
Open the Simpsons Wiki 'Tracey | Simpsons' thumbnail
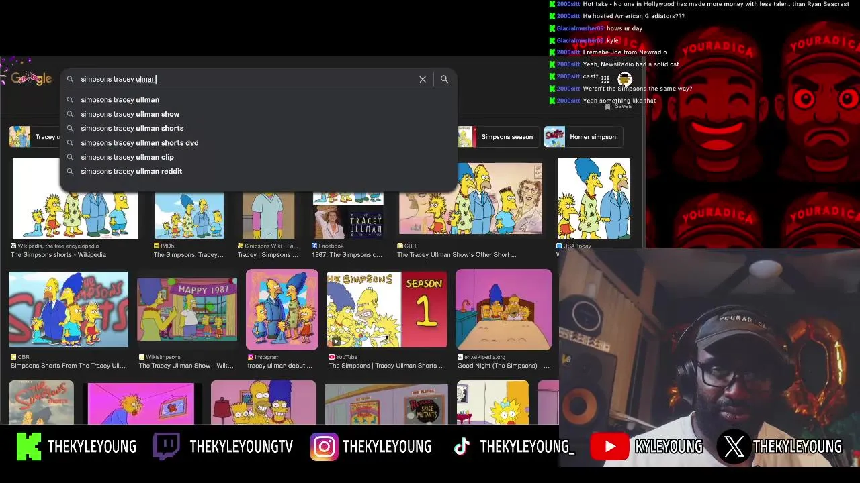[268, 215]
